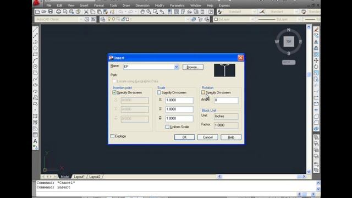Check Rotation Specify On-screen
The image size is (352, 198).
[203, 92]
